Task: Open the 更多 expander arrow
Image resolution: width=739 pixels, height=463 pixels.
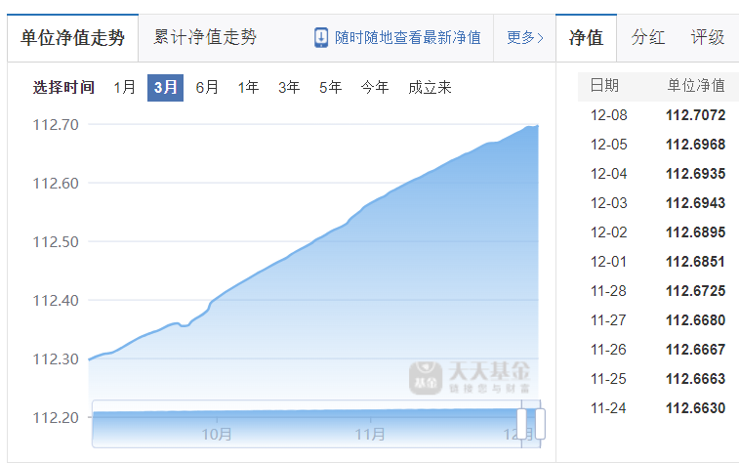Action: click(x=541, y=38)
